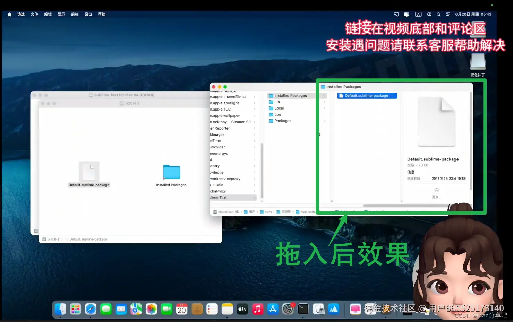Select the Installed Packages folder row
Screen dimensions: 513x322
click(x=297, y=96)
